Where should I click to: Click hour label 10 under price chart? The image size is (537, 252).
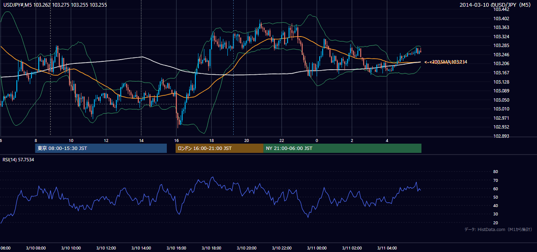pyautogui.click(x=71, y=140)
